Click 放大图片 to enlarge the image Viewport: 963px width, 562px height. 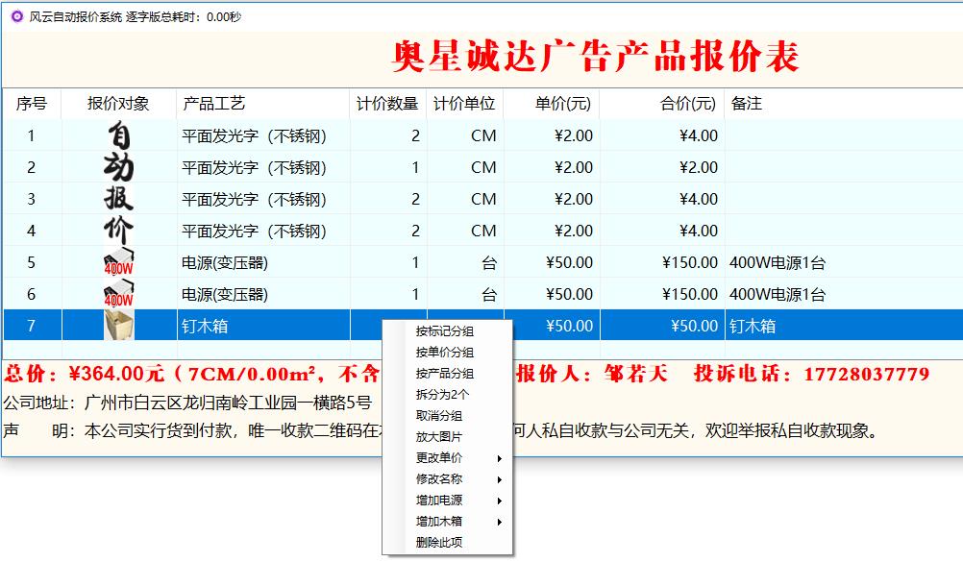[439, 437]
